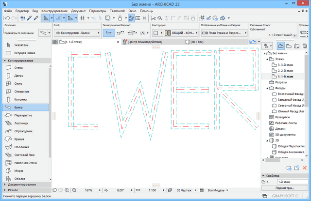Select the Дверь (Door) tool
The height and width of the screenshot is (201, 311).
coord(19,76)
